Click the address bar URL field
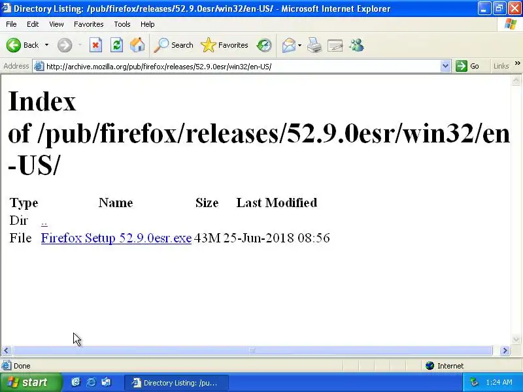Viewport: 523px width, 392px height. tap(242, 67)
